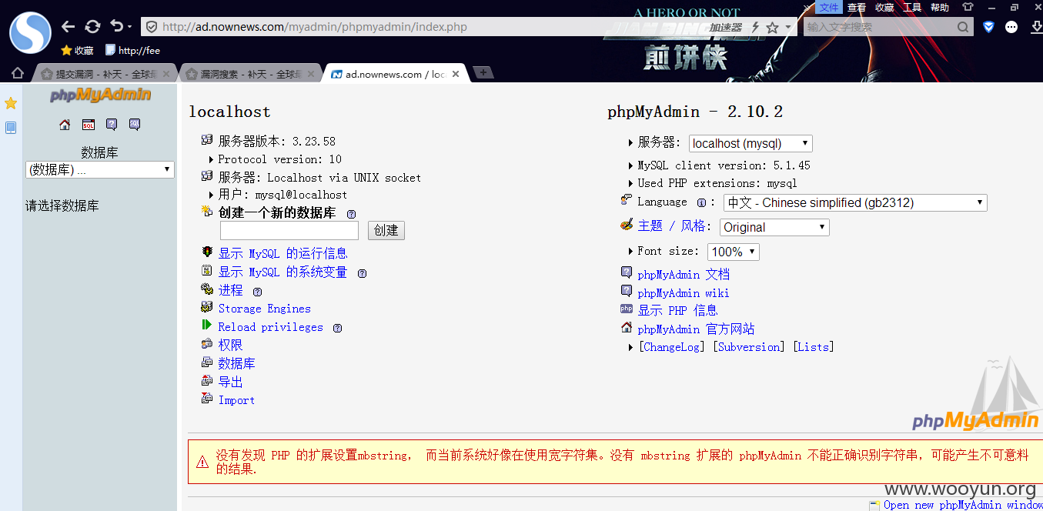1043x511 pixels.
Task: Bookmark page with star in address bar
Action: [772, 27]
